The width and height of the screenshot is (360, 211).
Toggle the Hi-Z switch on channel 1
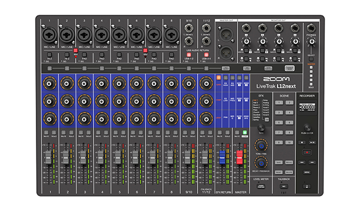coord(49,54)
